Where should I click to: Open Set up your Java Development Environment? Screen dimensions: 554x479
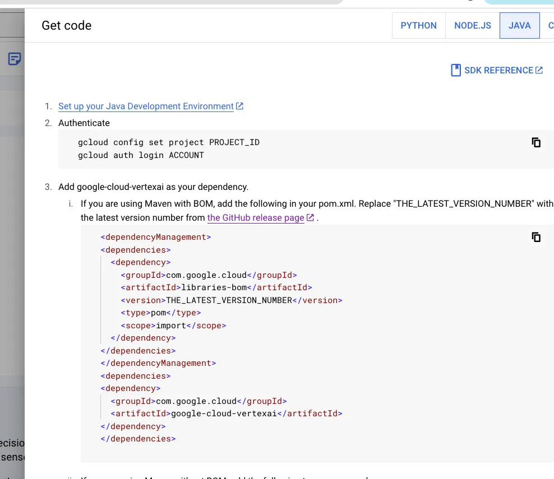146,106
